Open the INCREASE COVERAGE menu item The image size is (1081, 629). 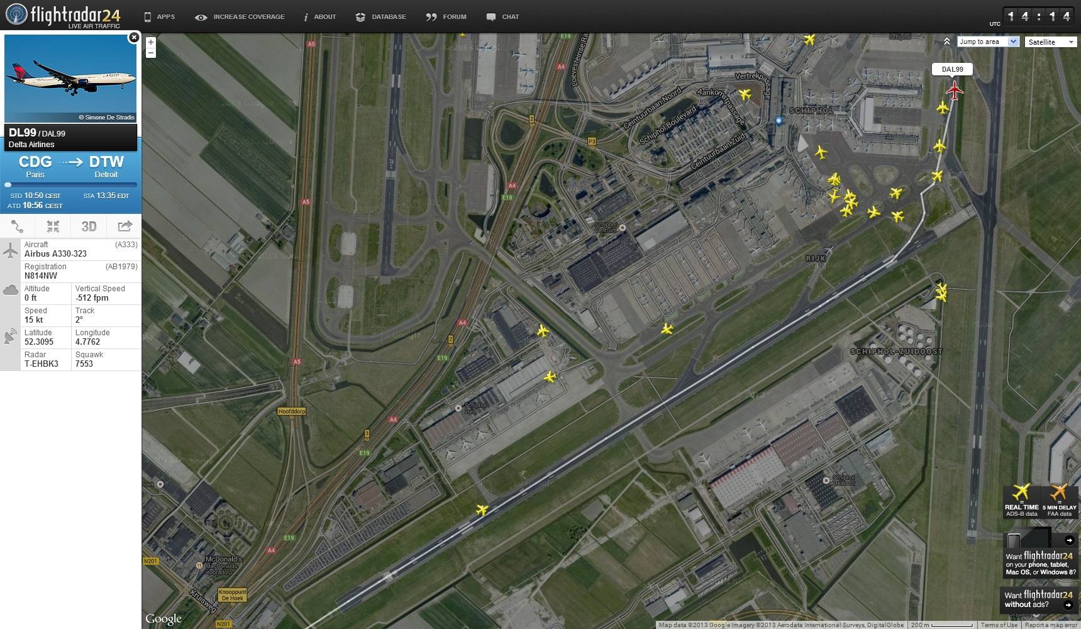pyautogui.click(x=240, y=17)
